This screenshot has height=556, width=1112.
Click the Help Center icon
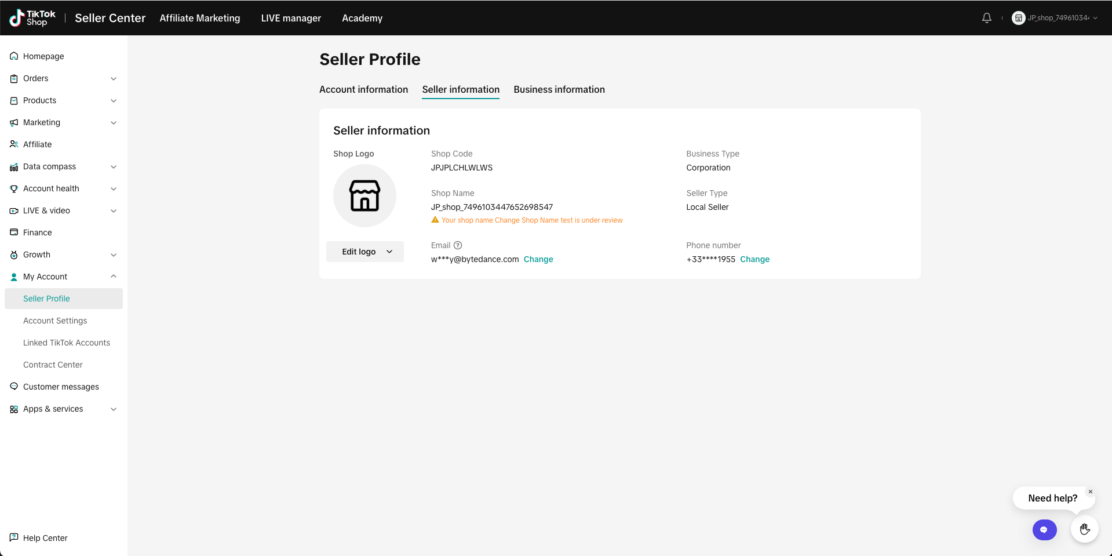(x=14, y=537)
